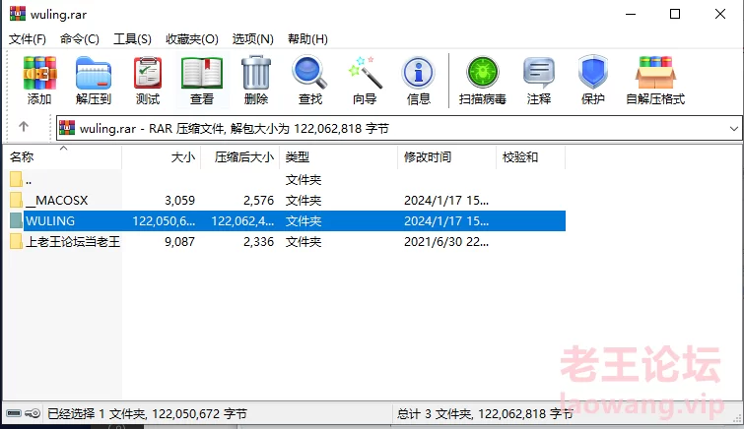Click WULING size 122,050,6...

pyautogui.click(x=164, y=221)
